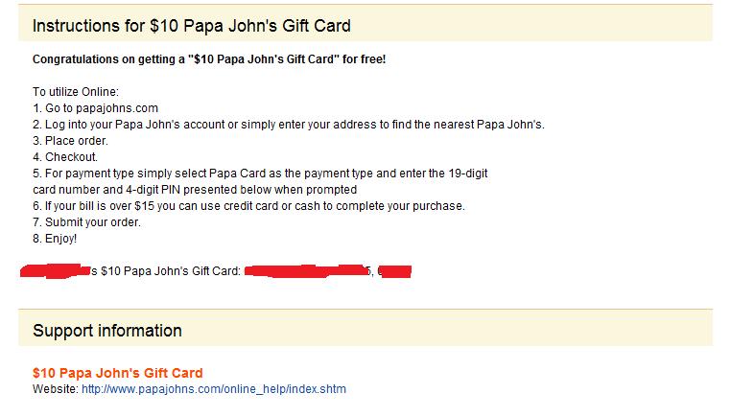
Task: Open the papajohns.com online help link
Action: tap(213, 389)
